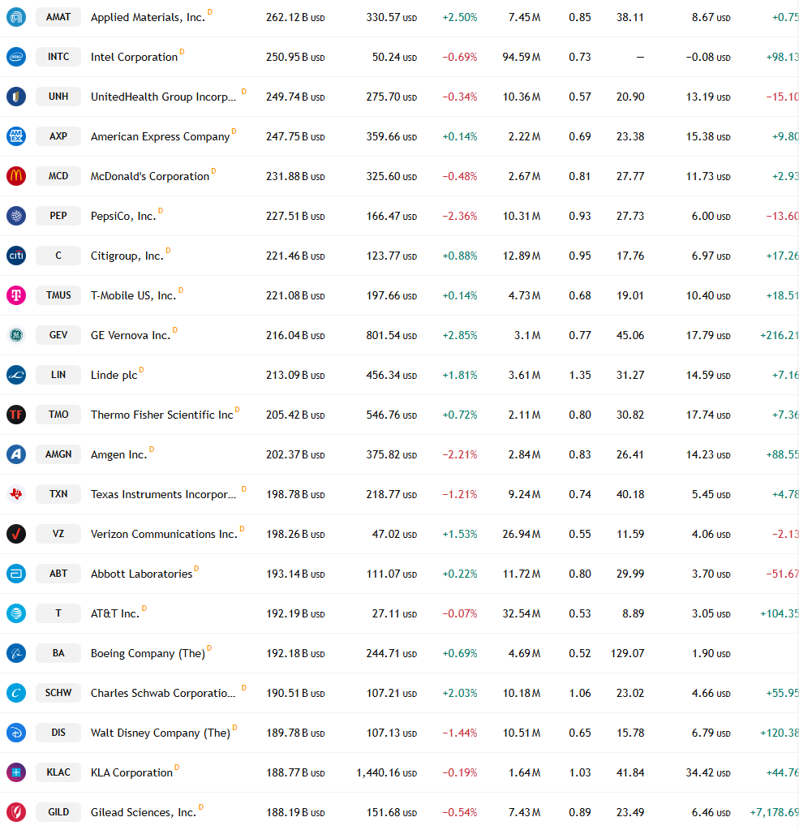Screen dimensions: 799x830
Task: Select the PEP ticker badge
Action: tap(58, 216)
